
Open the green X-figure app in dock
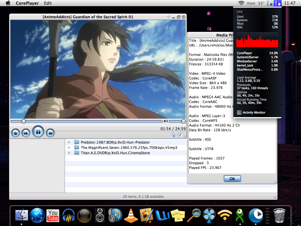click(240, 215)
